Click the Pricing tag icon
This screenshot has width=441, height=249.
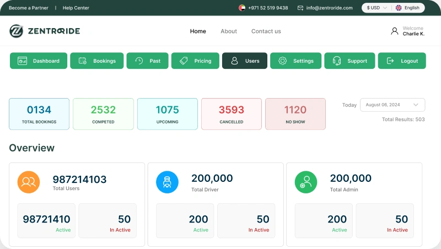(x=184, y=61)
